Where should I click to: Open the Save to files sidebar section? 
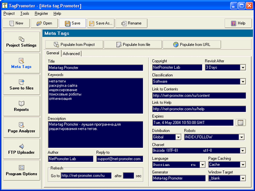pos(21,85)
